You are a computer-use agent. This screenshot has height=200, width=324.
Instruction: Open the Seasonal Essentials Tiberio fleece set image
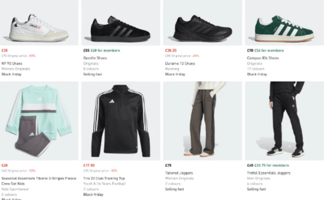click(39, 121)
